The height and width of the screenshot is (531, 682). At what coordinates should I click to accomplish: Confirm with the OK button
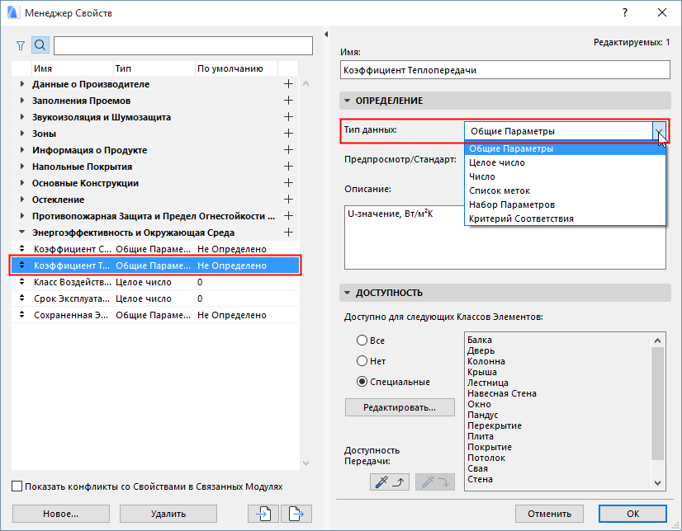pyautogui.click(x=632, y=514)
